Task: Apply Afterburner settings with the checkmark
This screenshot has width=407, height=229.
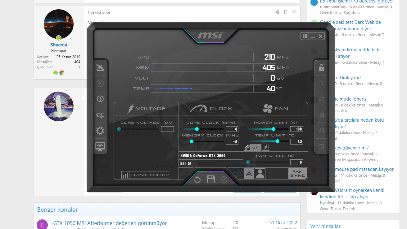Action: (x=224, y=179)
